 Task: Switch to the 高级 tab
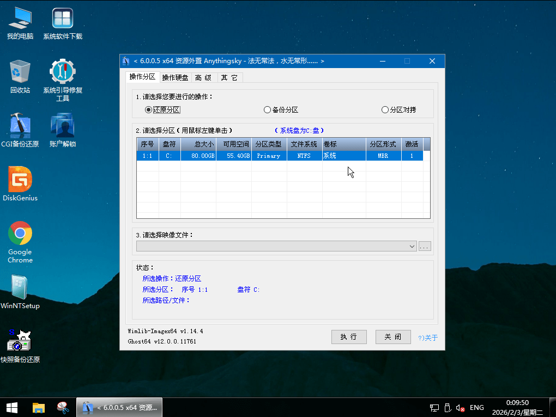coord(203,78)
